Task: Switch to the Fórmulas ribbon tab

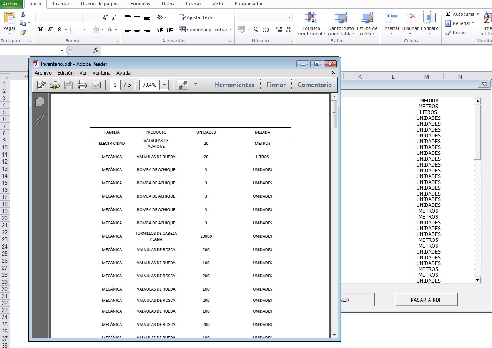Action: pyautogui.click(x=140, y=4)
